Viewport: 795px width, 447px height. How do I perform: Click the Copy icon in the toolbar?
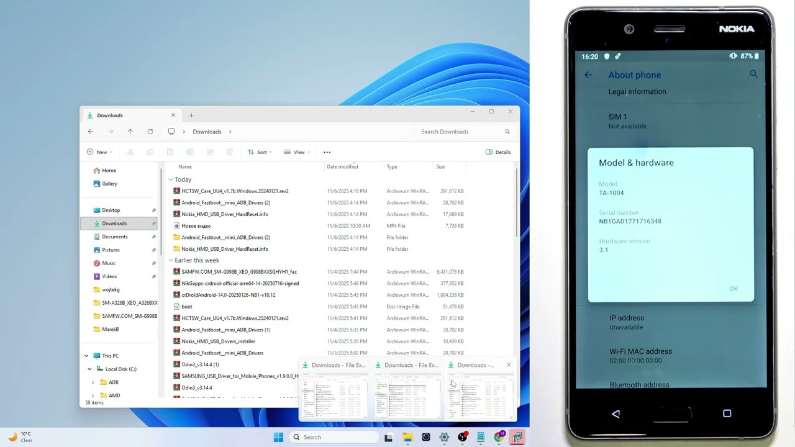pos(150,152)
